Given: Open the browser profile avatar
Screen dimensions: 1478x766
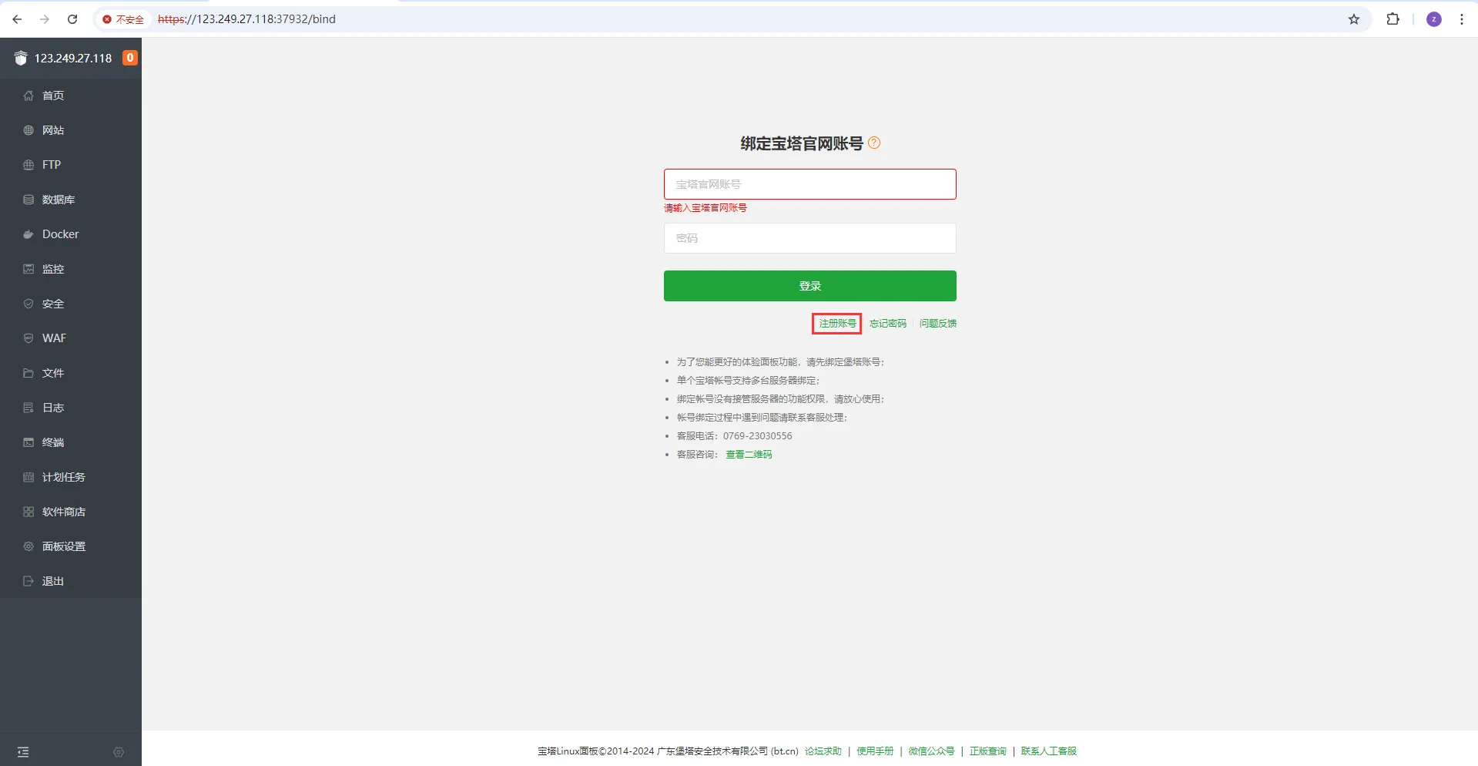Looking at the screenshot, I should coord(1434,19).
